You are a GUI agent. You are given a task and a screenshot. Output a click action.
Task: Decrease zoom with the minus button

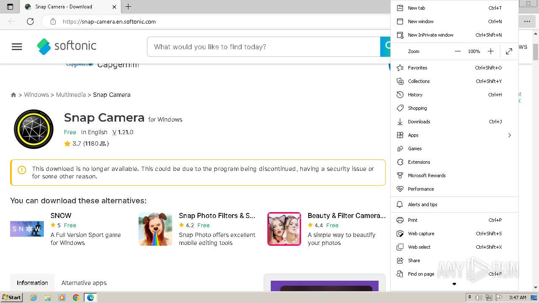tap(458, 51)
